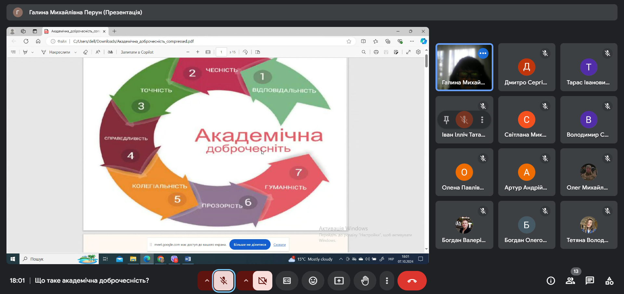Screen dimensions: 624x294
Task: Click Більше не ділитися stop sharing button
Action: coord(250,245)
